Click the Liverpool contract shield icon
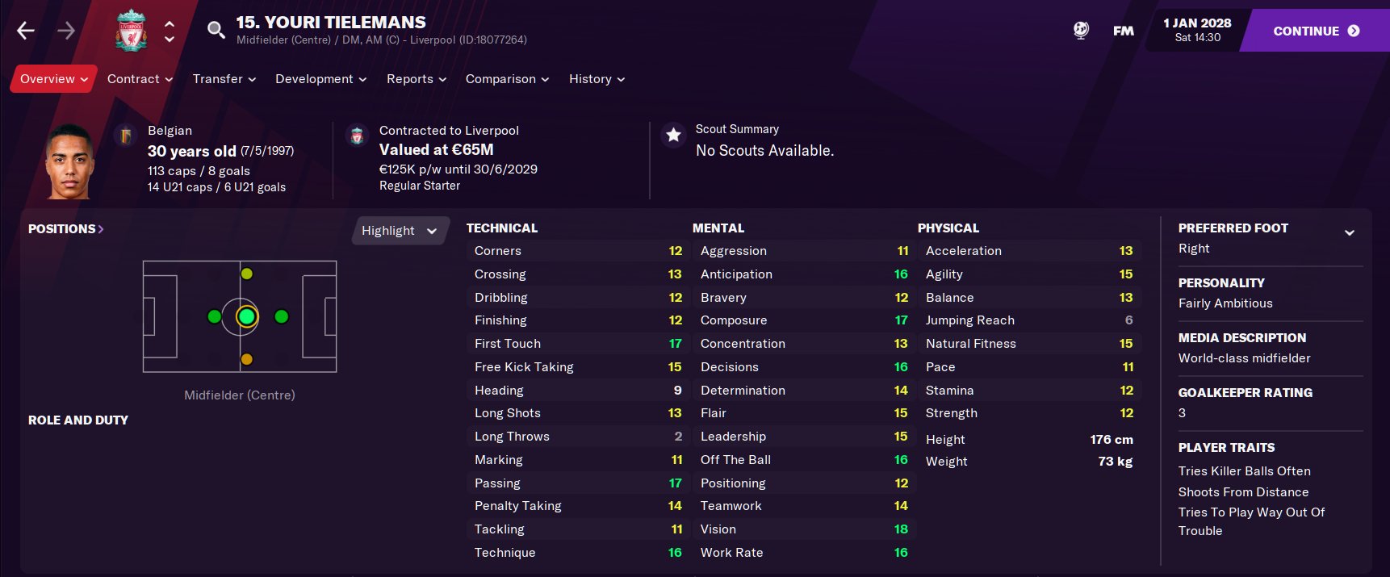This screenshot has height=577, width=1390. [x=358, y=134]
